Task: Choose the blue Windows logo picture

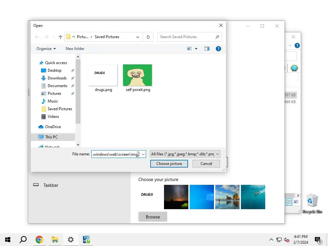Action: point(202,197)
